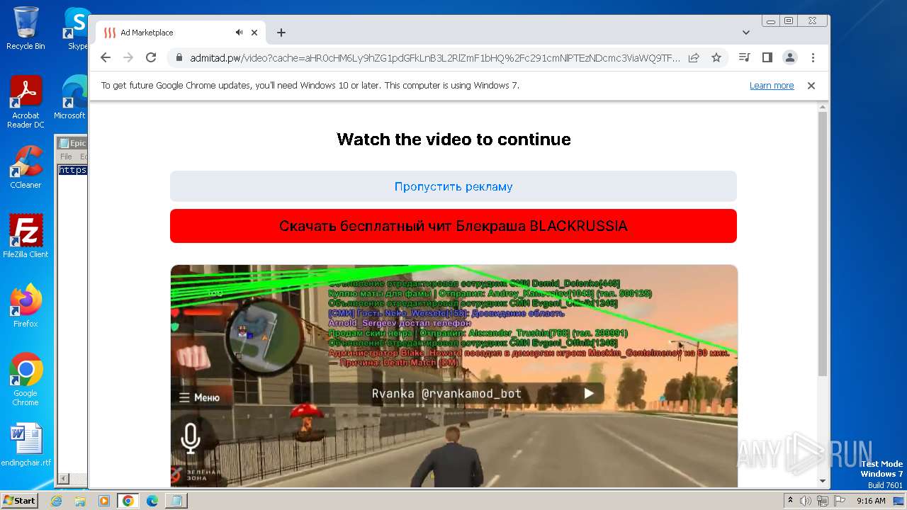Screen dimensions: 907x510
Task: Open File menu in Notepad window
Action: click(x=66, y=157)
